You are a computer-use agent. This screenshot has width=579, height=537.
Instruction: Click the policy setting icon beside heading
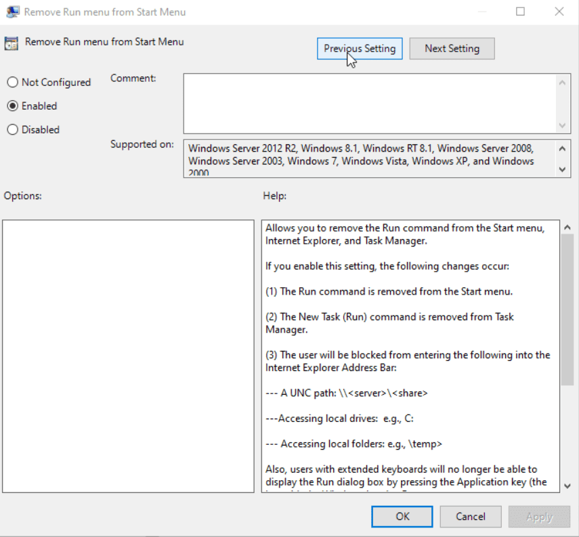tap(11, 43)
